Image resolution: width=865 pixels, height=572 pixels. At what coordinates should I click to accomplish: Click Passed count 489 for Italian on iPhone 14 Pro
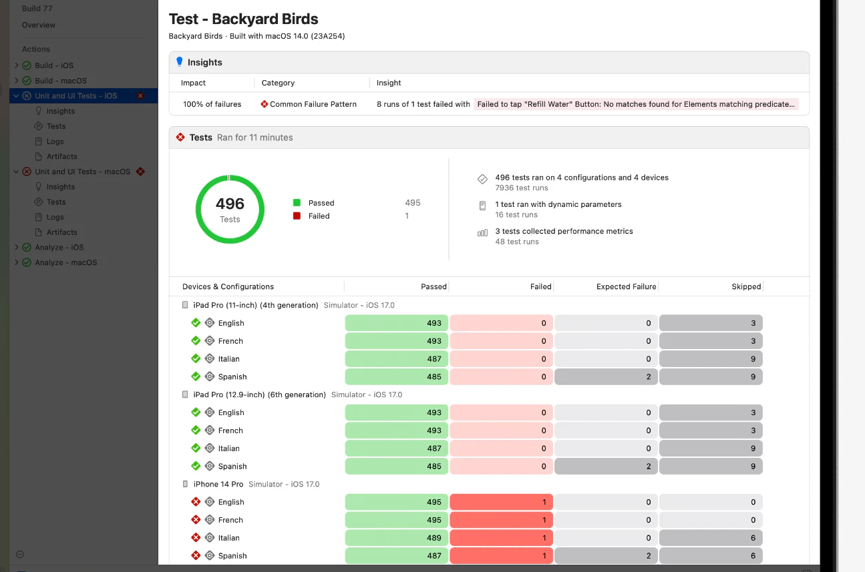(397, 538)
